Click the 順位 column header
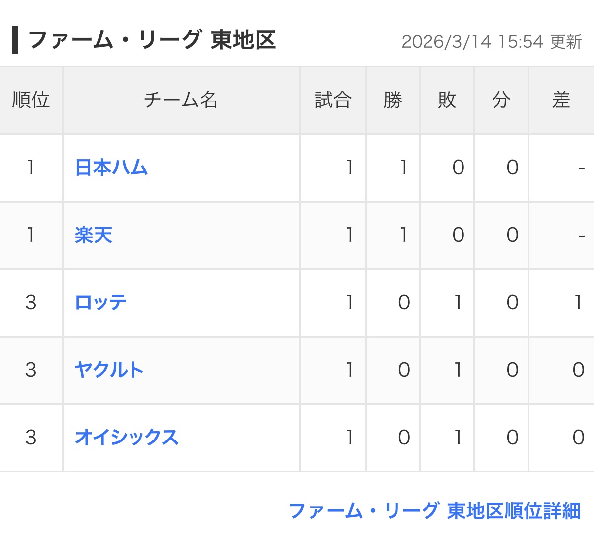This screenshot has height=541, width=594. tap(31, 100)
